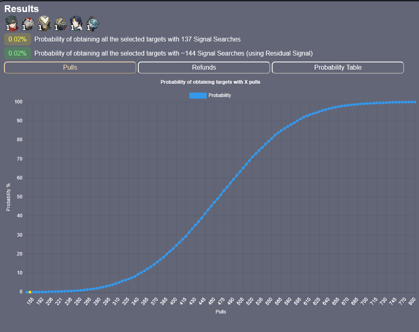Click the green 0.02% Residual Signal badge

click(x=17, y=54)
